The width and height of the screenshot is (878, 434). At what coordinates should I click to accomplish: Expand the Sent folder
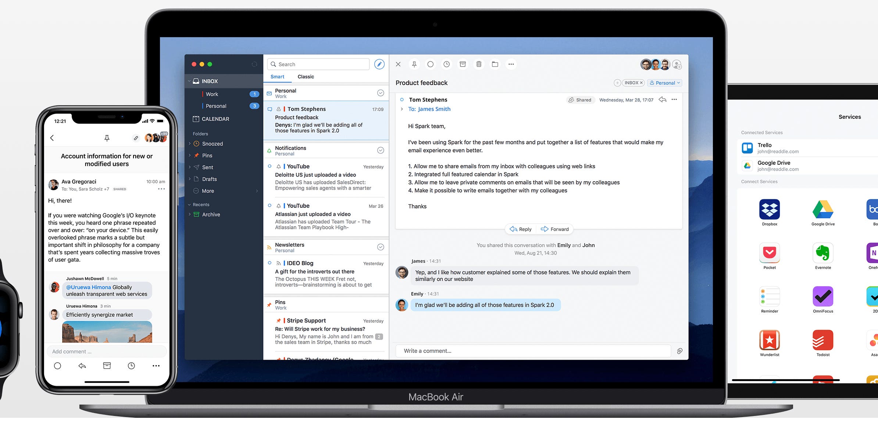[190, 167]
